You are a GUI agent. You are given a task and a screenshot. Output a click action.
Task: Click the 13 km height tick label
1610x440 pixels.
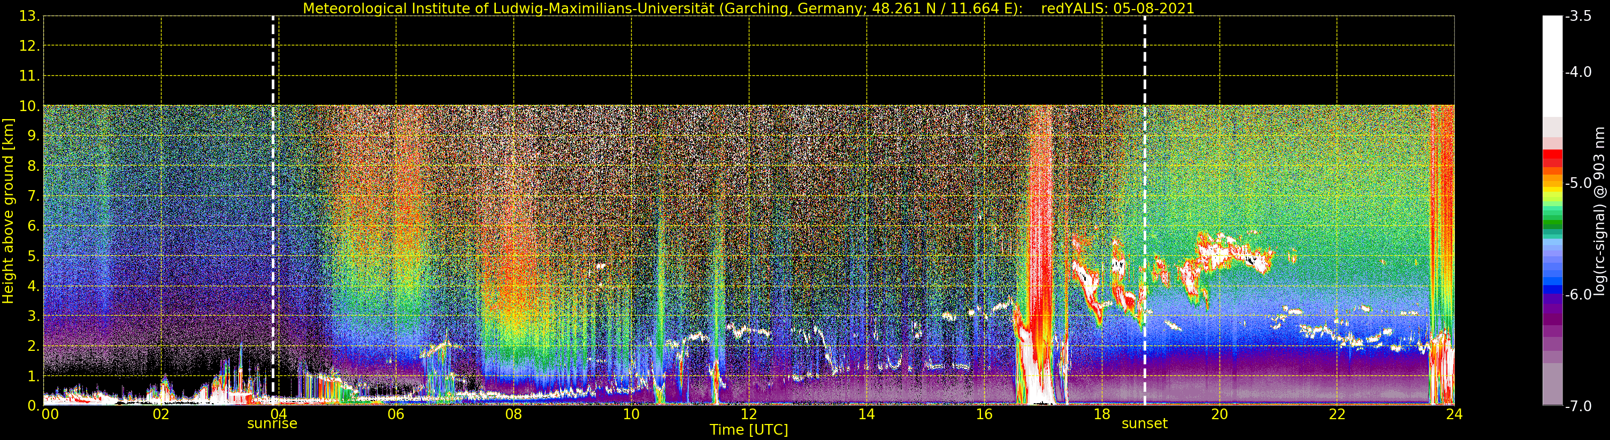(x=30, y=16)
